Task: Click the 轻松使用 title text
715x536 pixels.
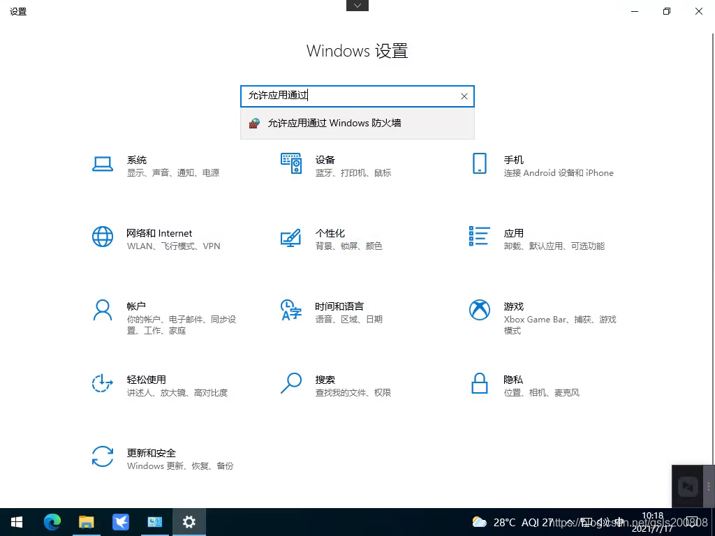Action: [147, 380]
